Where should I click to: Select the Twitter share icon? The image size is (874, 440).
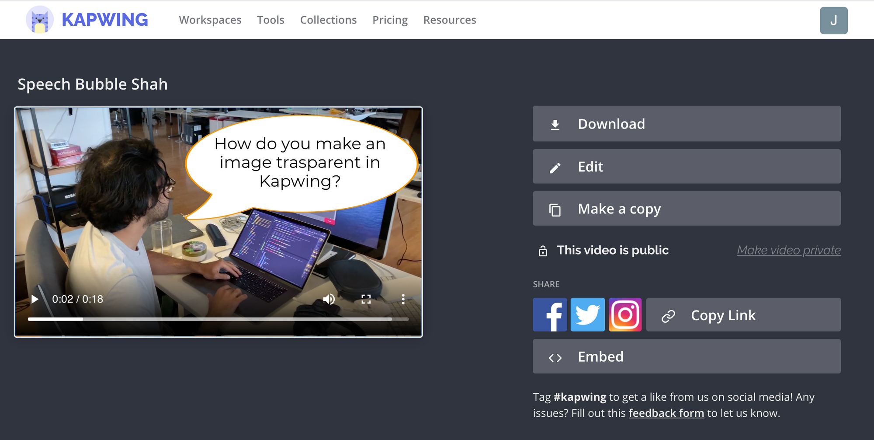(587, 314)
